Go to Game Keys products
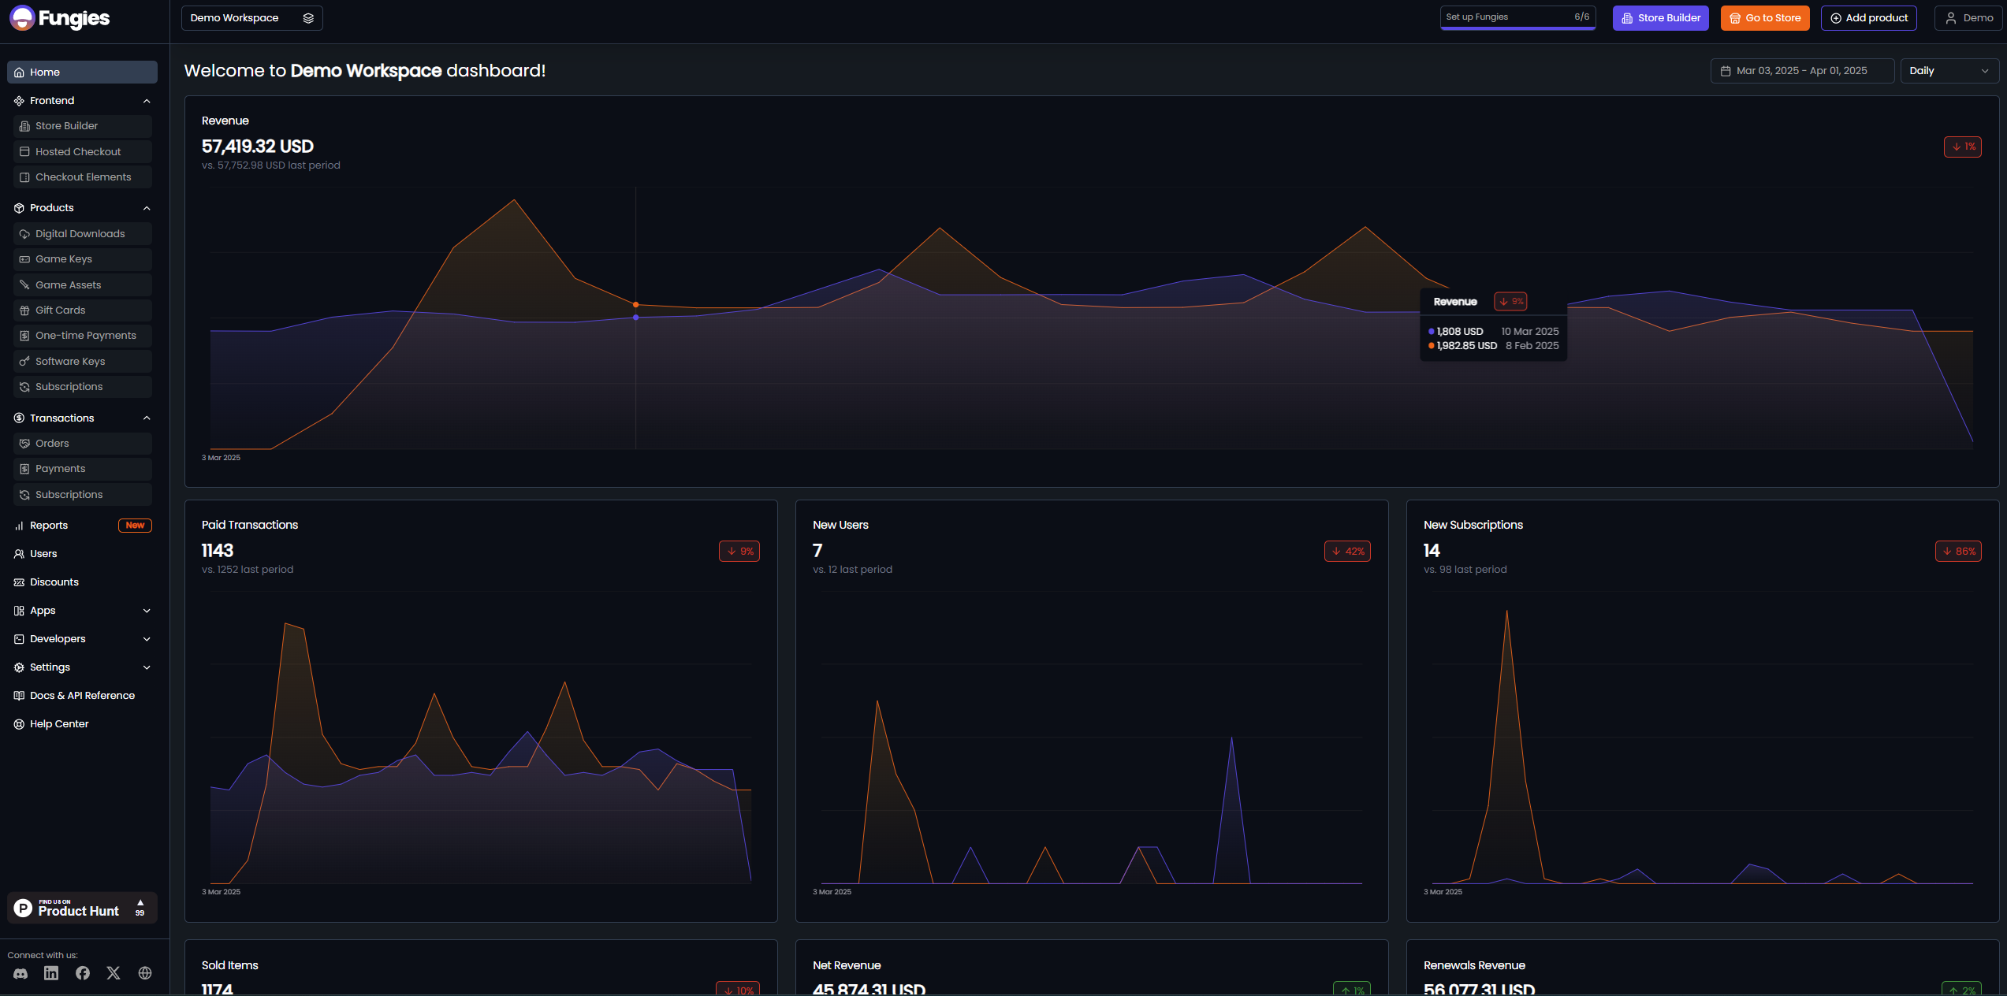This screenshot has height=996, width=2007. tap(83, 259)
